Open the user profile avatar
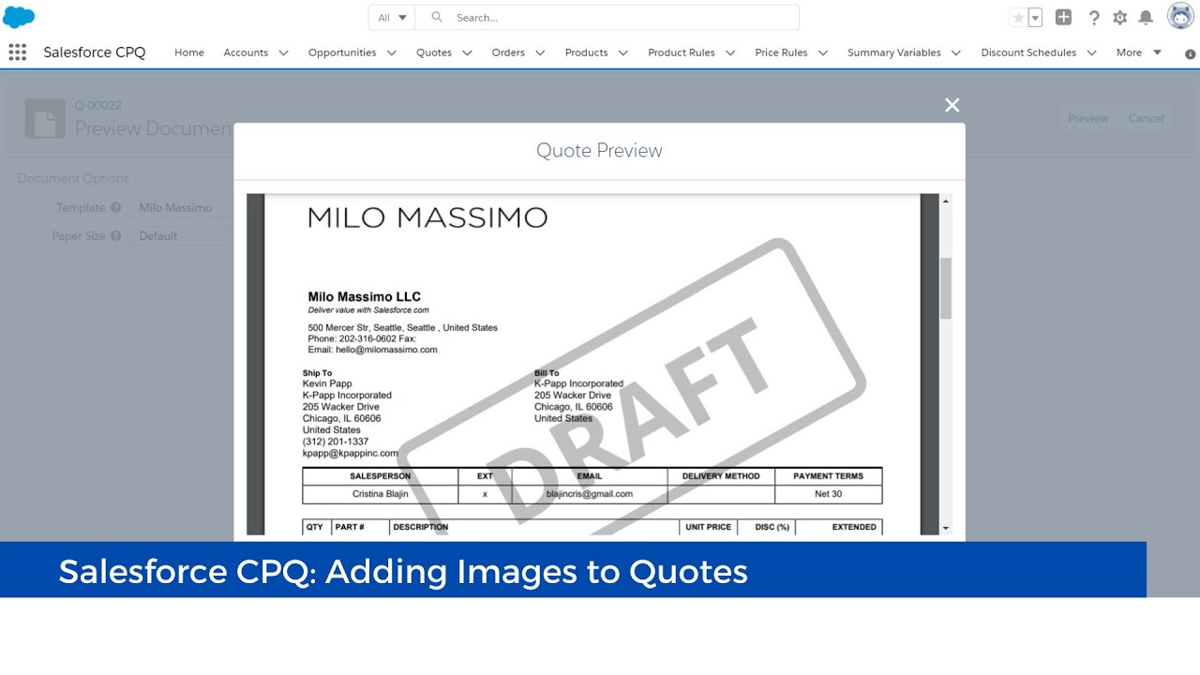The height and width of the screenshot is (675, 1200). pyautogui.click(x=1180, y=16)
